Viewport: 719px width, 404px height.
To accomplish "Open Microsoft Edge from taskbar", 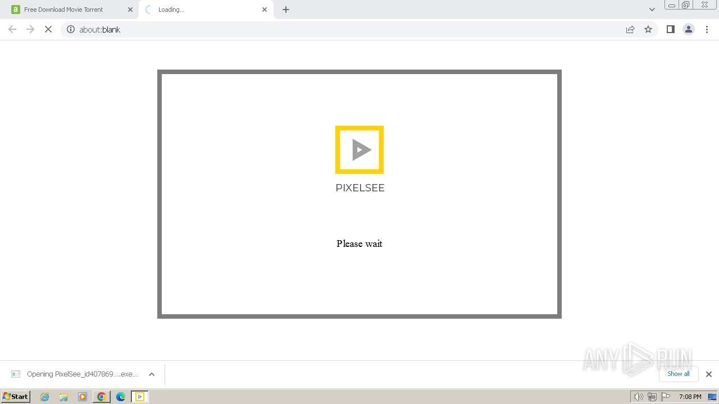I will point(121,397).
